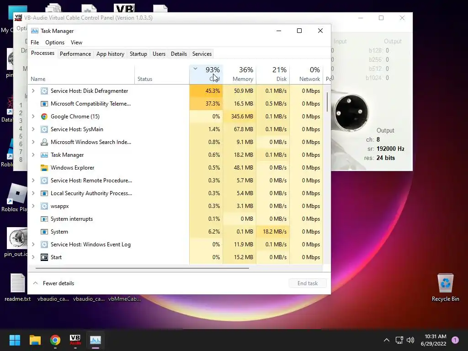The image size is (468, 351).
Task: Switch to the Performance tab
Action: [75, 54]
